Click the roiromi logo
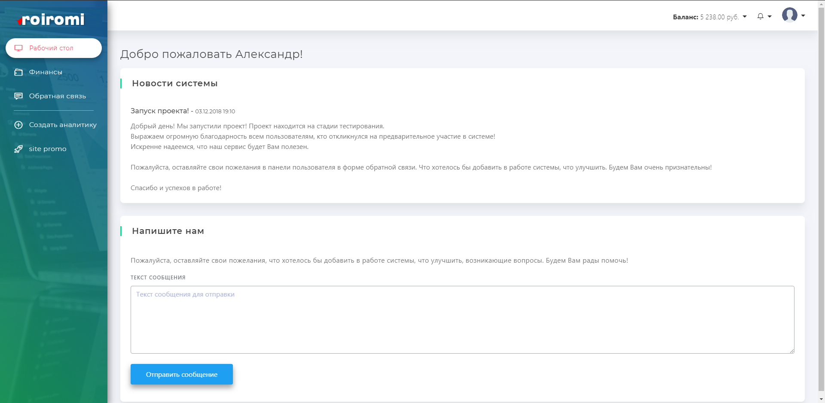This screenshot has height=403, width=825. (x=51, y=19)
